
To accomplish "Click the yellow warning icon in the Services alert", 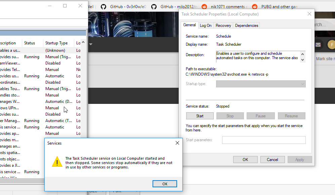I will pyautogui.click(x=57, y=162).
